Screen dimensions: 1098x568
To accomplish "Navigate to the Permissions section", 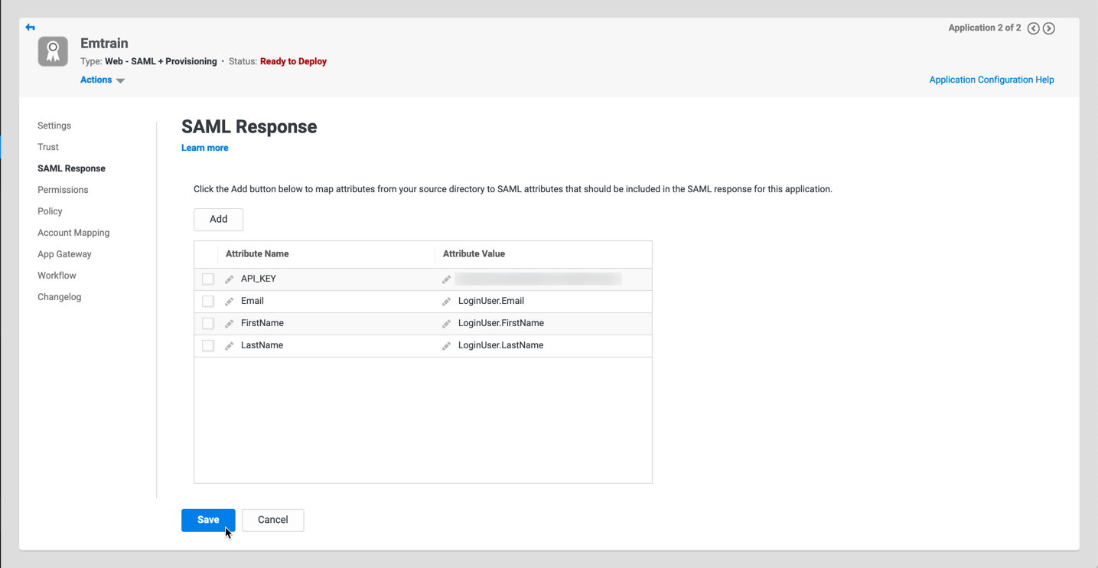I will [63, 189].
